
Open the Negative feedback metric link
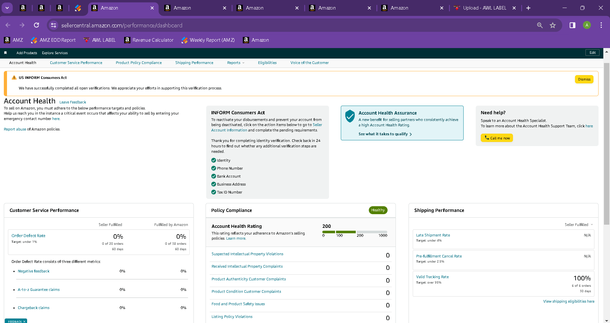pos(33,271)
